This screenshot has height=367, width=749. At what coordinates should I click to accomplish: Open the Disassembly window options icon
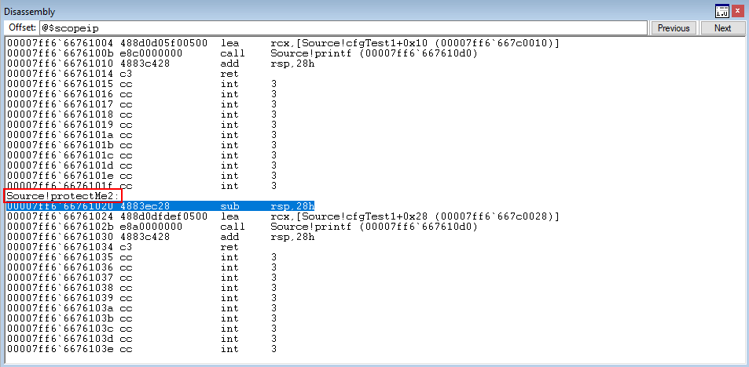(x=721, y=11)
